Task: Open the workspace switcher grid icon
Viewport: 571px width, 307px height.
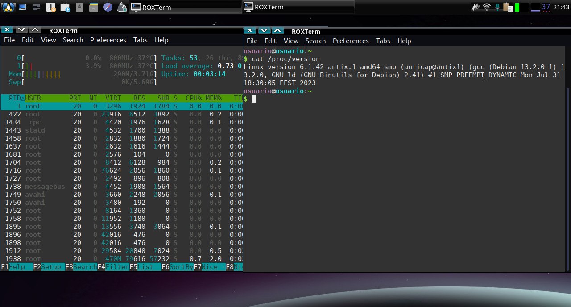Action: click(x=37, y=7)
